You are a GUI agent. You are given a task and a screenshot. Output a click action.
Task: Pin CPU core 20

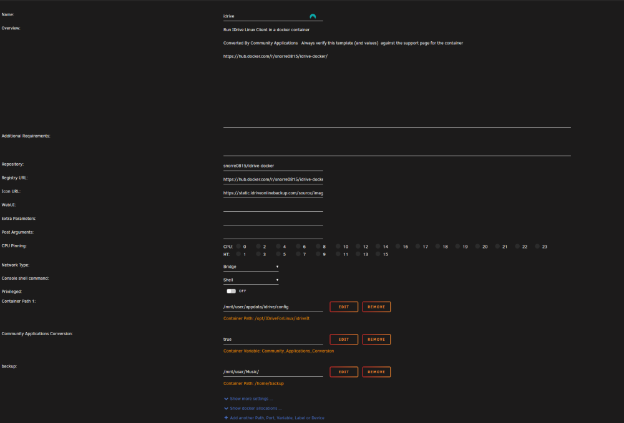(477, 246)
